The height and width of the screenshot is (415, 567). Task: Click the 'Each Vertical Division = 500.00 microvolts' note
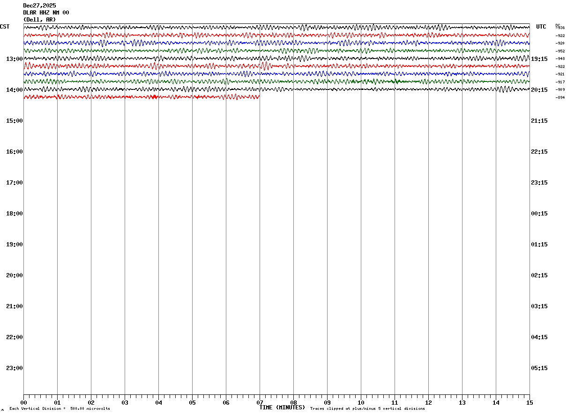click(x=60, y=409)
